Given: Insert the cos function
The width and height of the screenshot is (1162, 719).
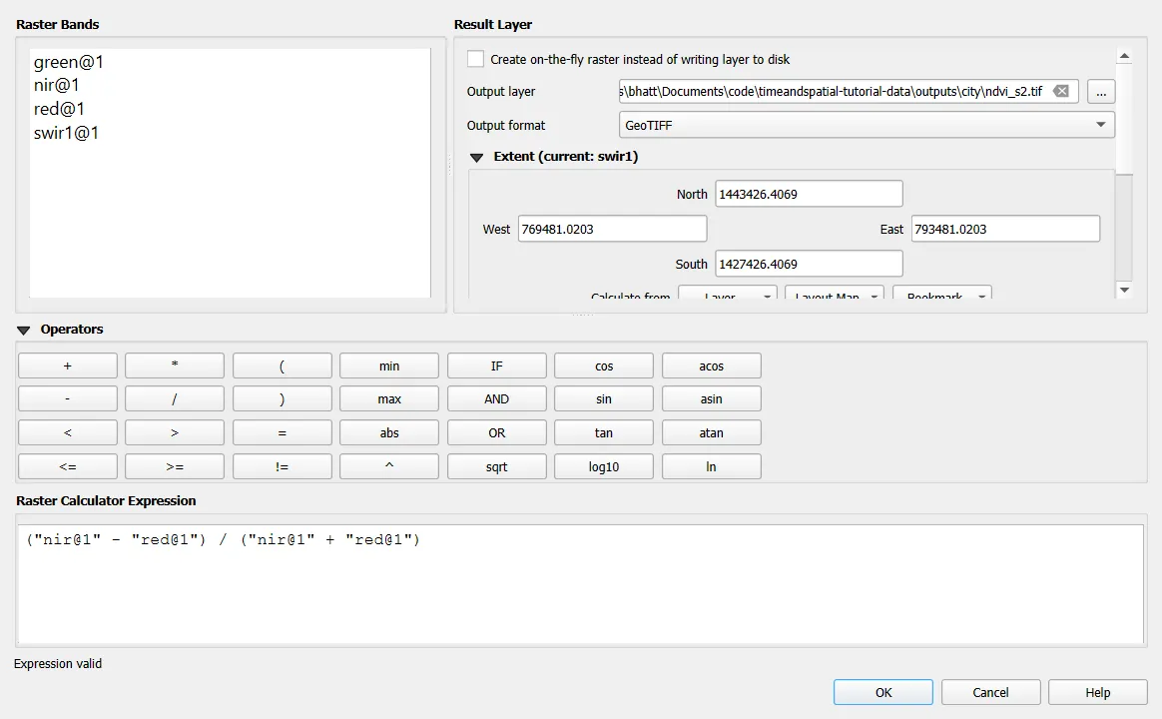Looking at the screenshot, I should pos(604,365).
